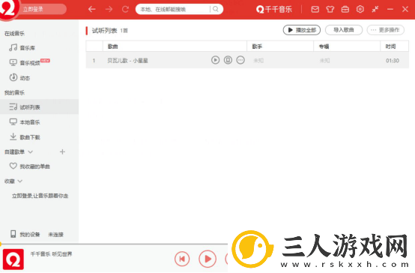Click the 未连接 device status text

[56, 235]
